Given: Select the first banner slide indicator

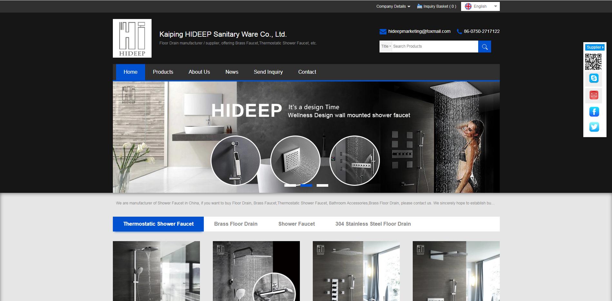Looking at the screenshot, I should [x=290, y=185].
